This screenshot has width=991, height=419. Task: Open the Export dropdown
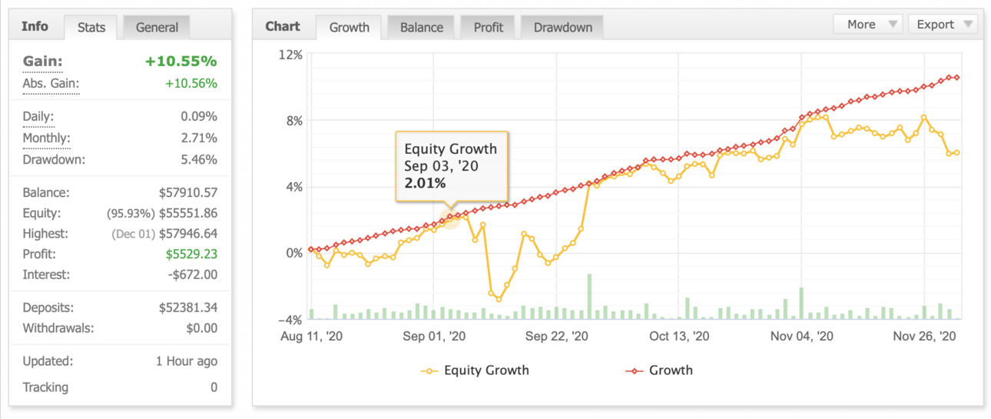(x=943, y=24)
